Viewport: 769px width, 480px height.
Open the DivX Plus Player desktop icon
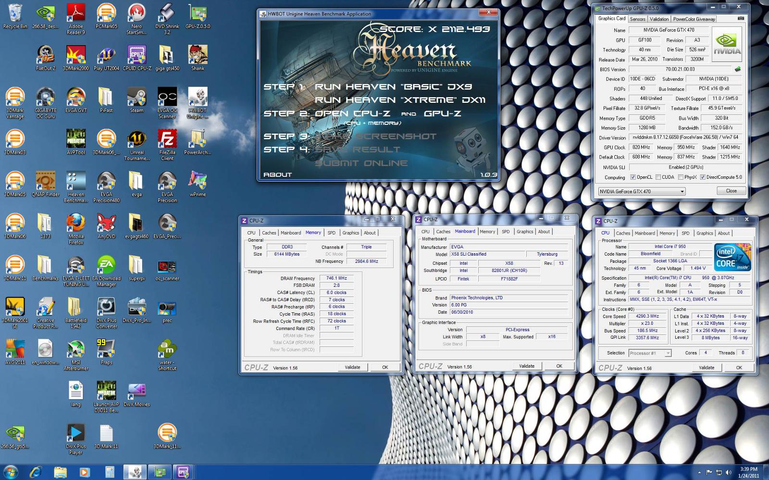coord(76,439)
